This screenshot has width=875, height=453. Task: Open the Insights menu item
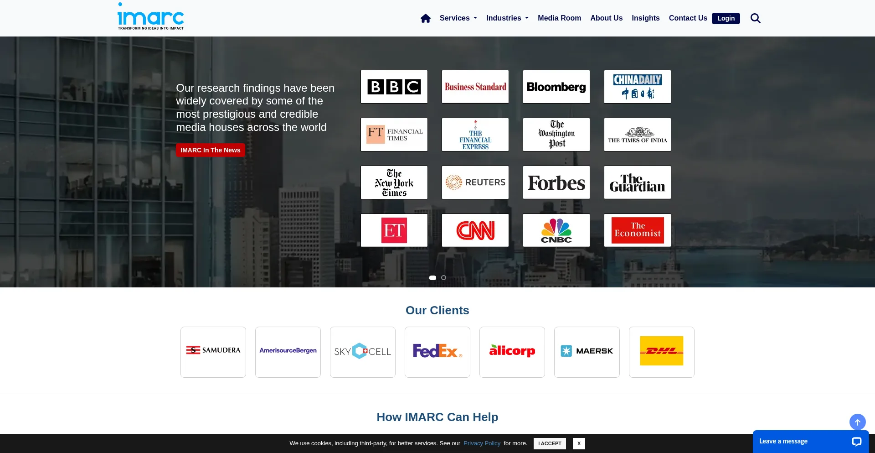coord(645,18)
